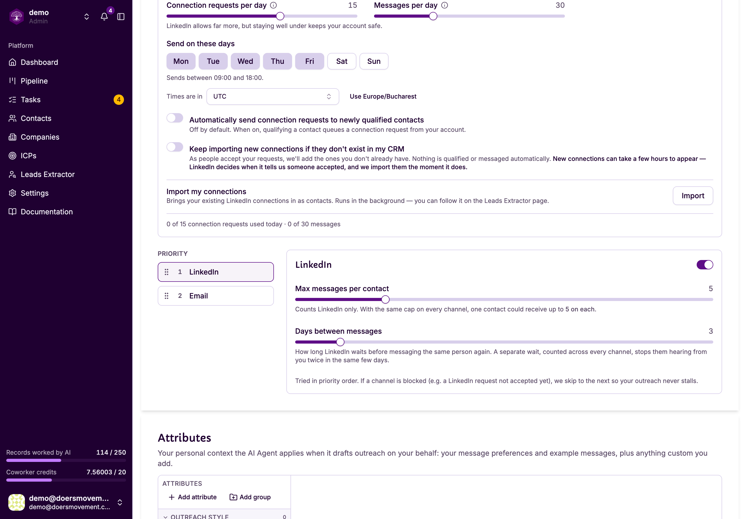Enable auto-send connection requests toggle
The width and height of the screenshot is (747, 519).
(175, 118)
